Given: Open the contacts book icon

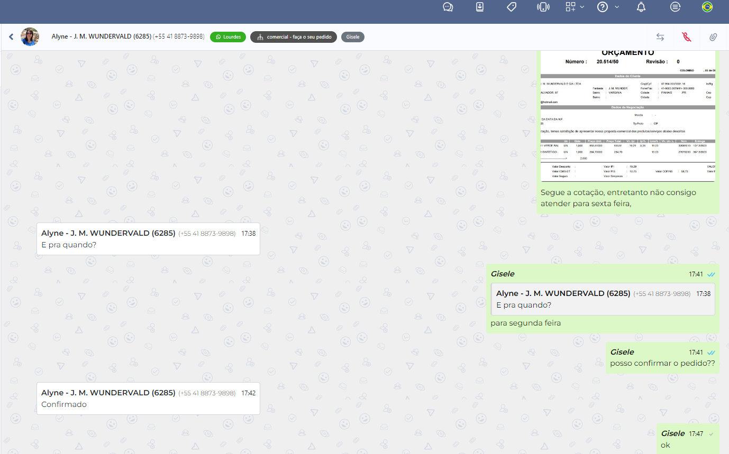Looking at the screenshot, I should point(480,7).
